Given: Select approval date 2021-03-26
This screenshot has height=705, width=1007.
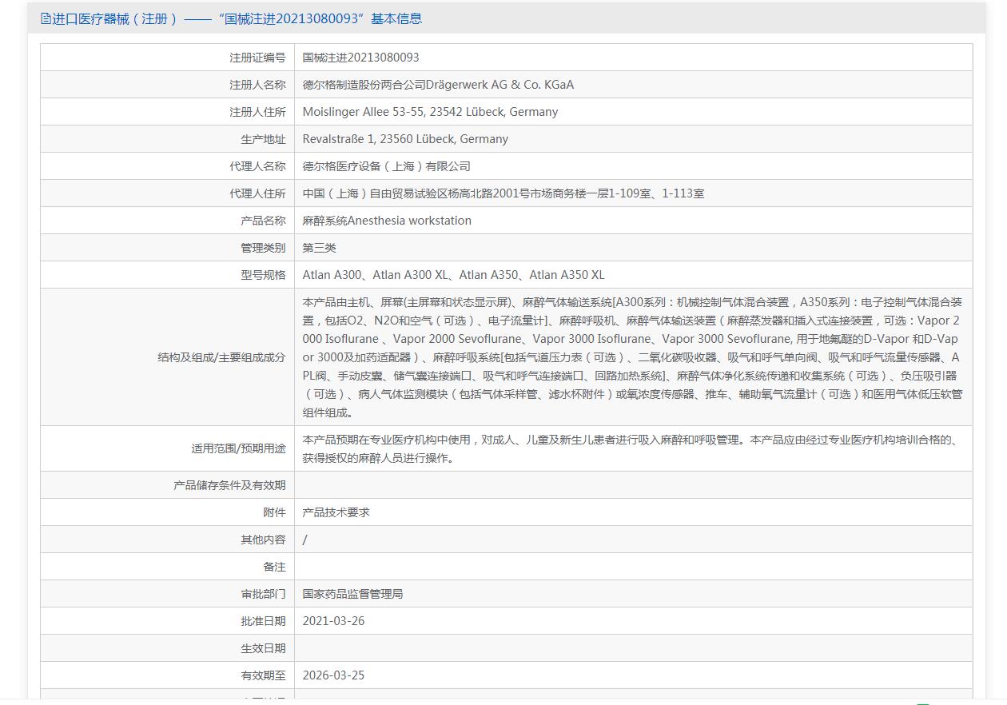Looking at the screenshot, I should [x=333, y=621].
